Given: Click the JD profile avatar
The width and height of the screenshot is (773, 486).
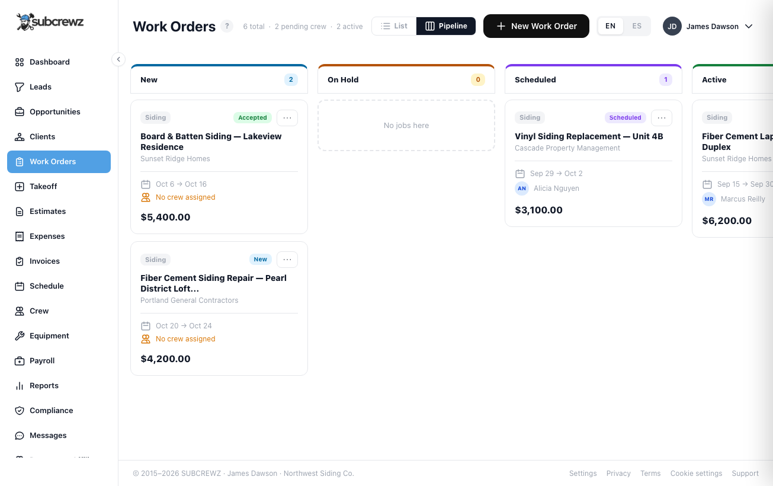Looking at the screenshot, I should click(x=672, y=26).
